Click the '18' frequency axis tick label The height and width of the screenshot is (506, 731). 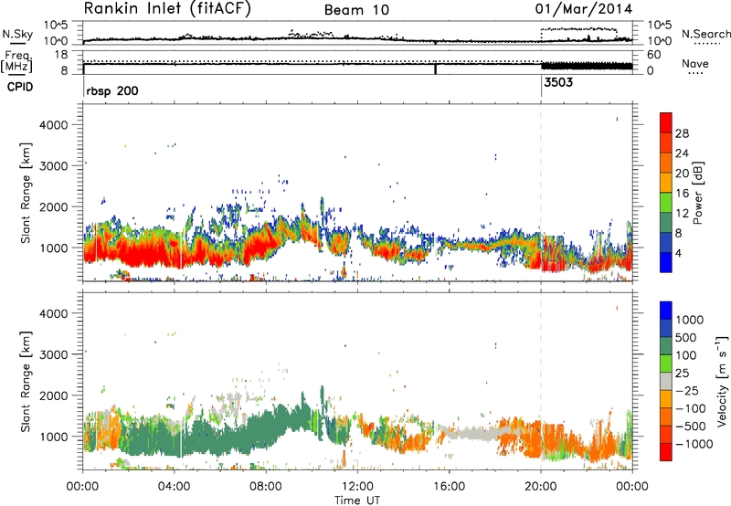pos(61,55)
